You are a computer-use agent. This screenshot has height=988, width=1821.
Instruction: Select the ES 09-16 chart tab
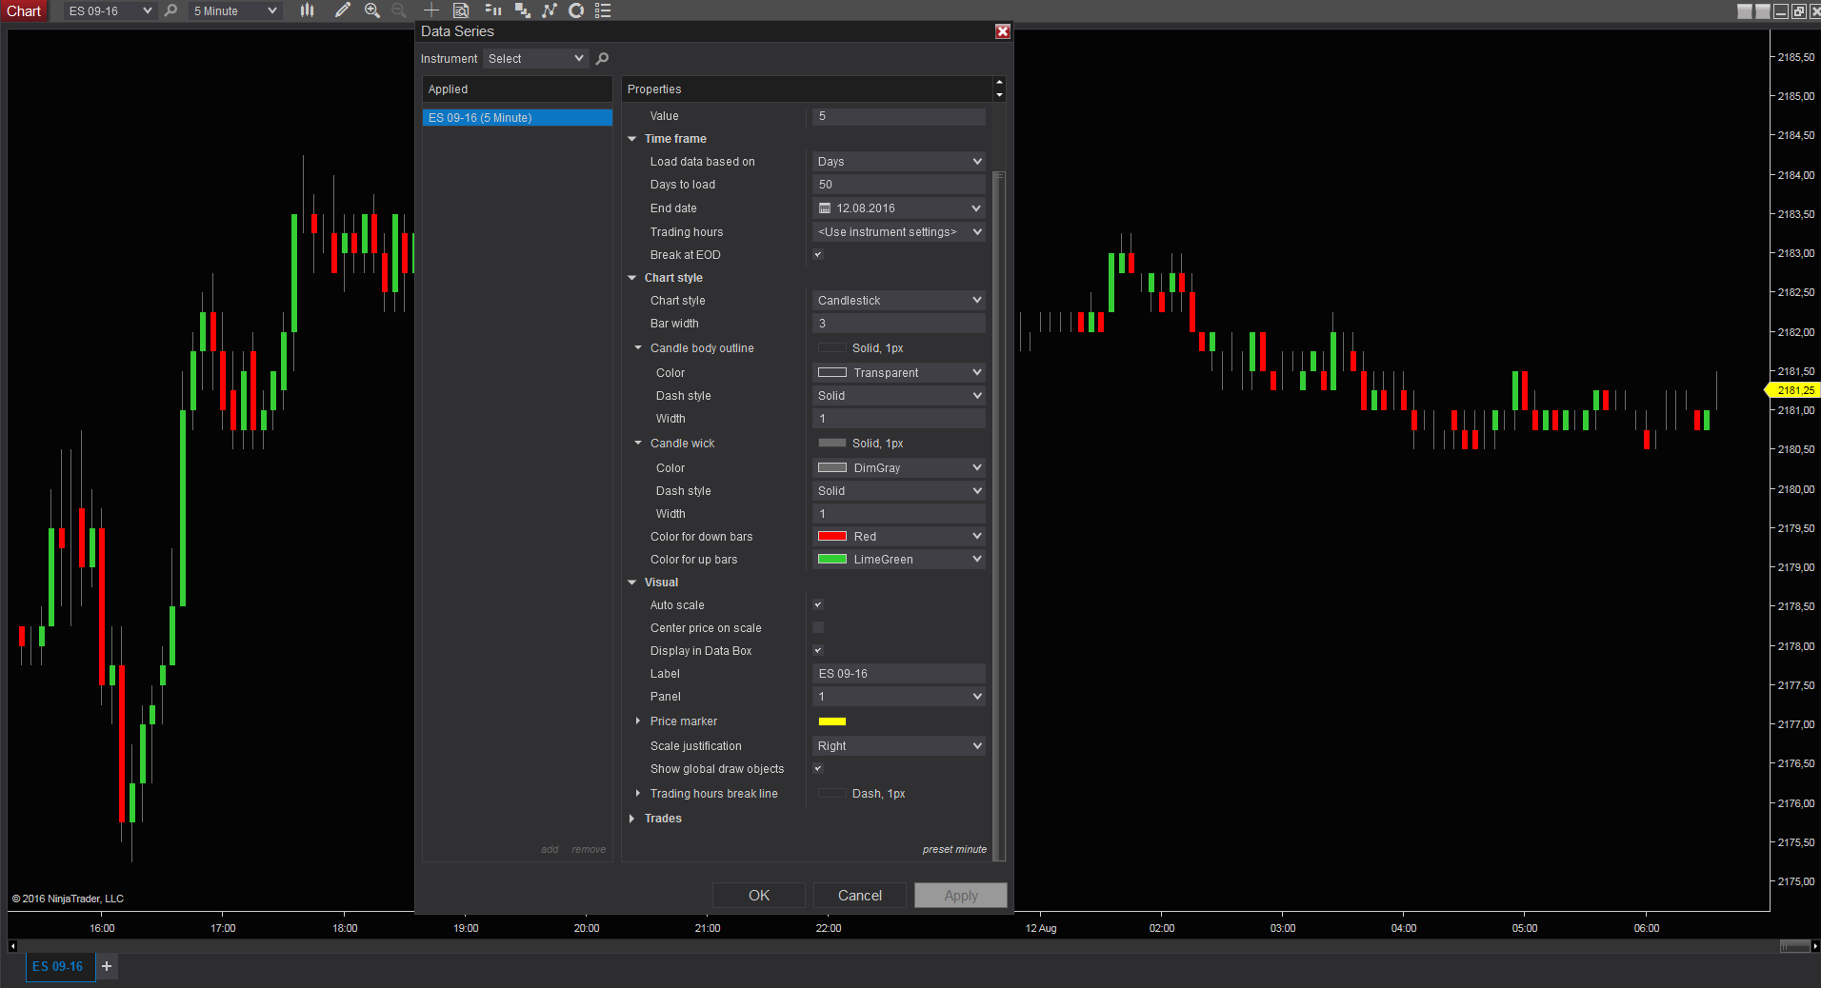[58, 966]
